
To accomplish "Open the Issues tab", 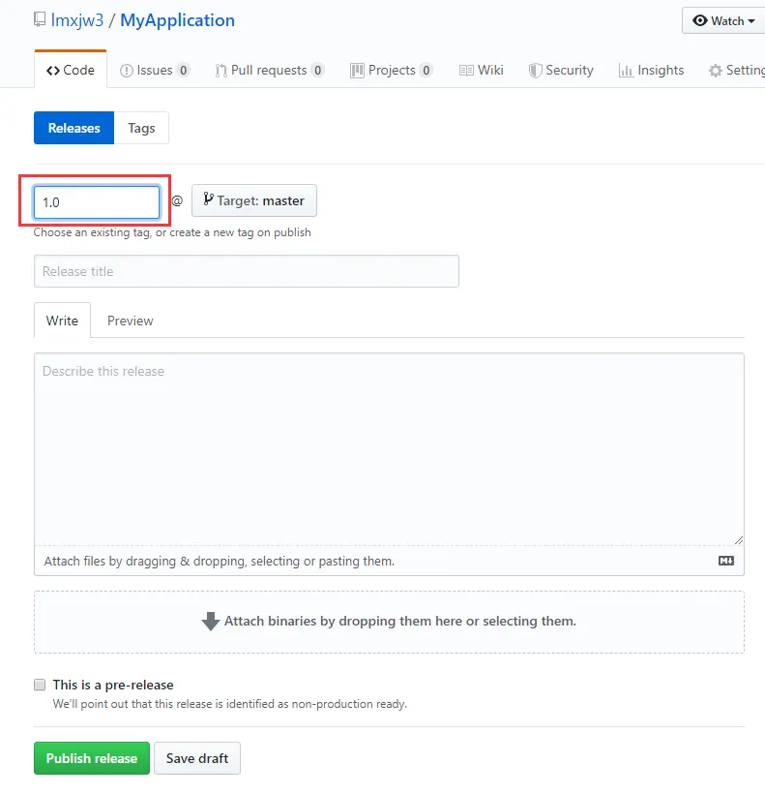I will click(x=155, y=70).
